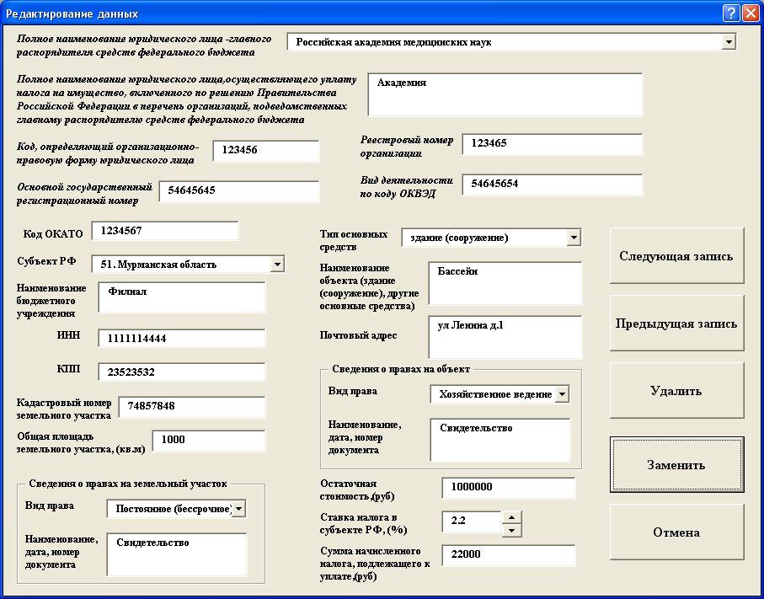The height and width of the screenshot is (599, 764).
Task: Click Сведения о правах на земельный участок heading
Action: click(128, 484)
